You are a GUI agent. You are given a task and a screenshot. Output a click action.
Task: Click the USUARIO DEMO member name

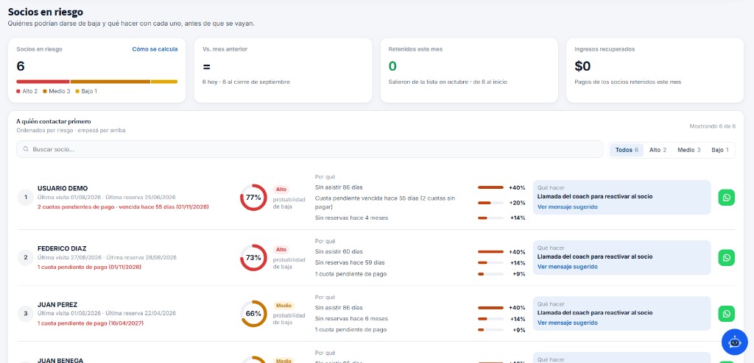63,188
